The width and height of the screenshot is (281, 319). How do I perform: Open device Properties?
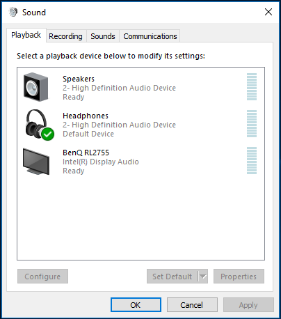coord(239,277)
